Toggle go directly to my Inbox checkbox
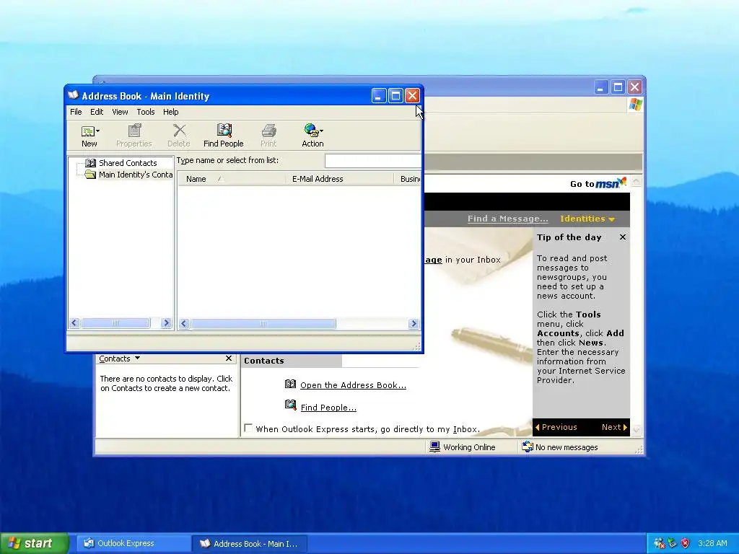739x554 pixels. point(248,428)
